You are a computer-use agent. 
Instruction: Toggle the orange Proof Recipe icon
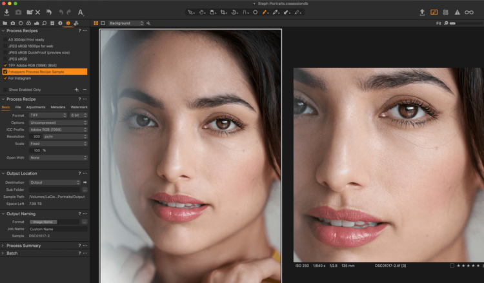click(434, 12)
